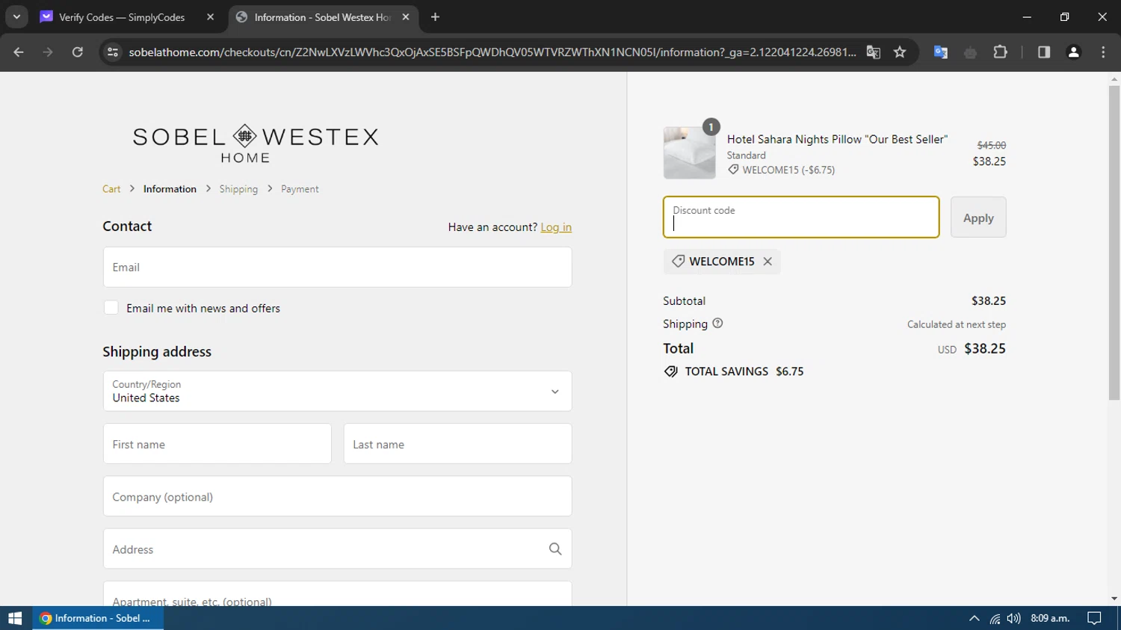The image size is (1121, 630).
Task: Select the Information - Sobel Westex tab
Action: pos(323,17)
